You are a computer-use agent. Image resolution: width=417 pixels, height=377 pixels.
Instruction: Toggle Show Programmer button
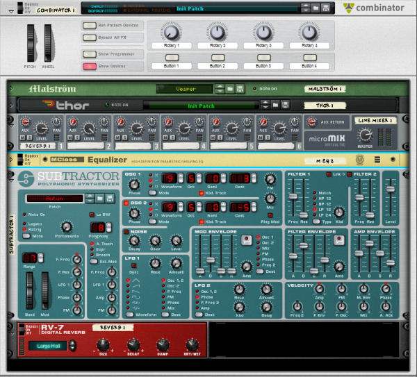tap(90, 54)
